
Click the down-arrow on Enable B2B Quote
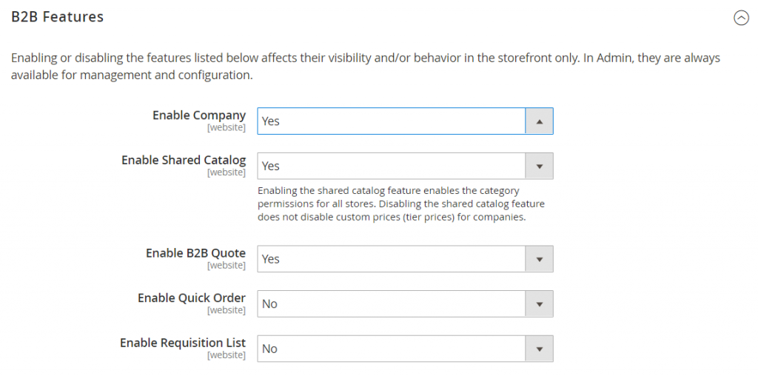coord(539,259)
